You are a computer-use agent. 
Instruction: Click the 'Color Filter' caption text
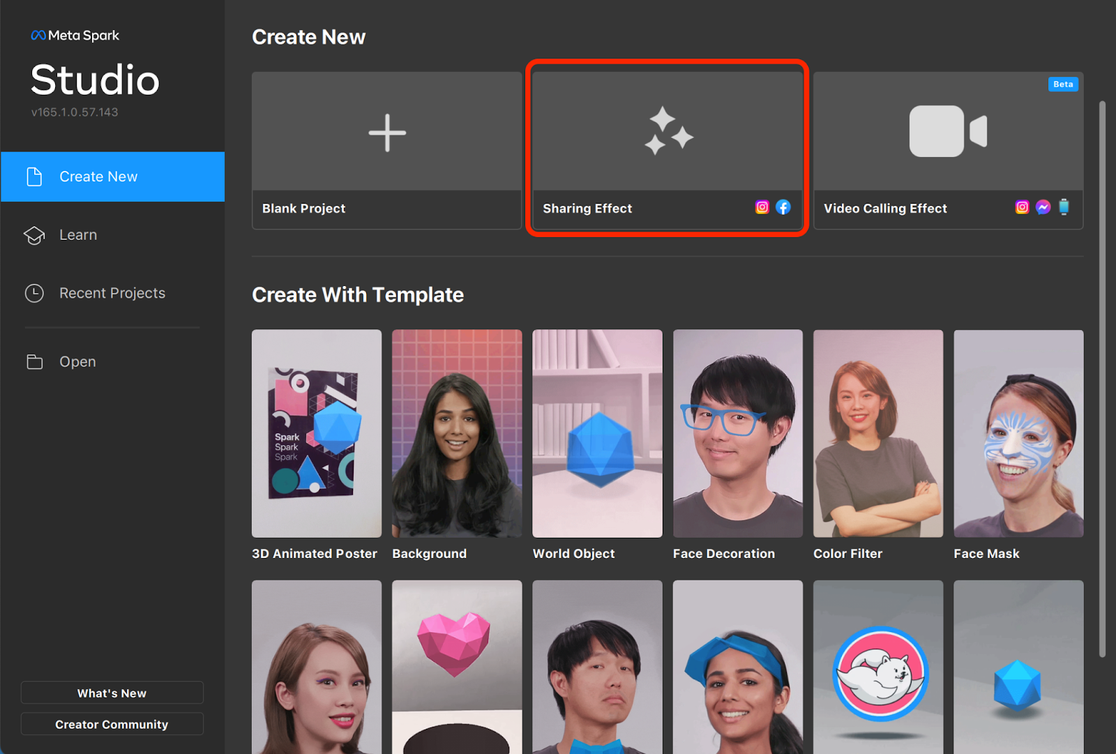[x=848, y=554]
